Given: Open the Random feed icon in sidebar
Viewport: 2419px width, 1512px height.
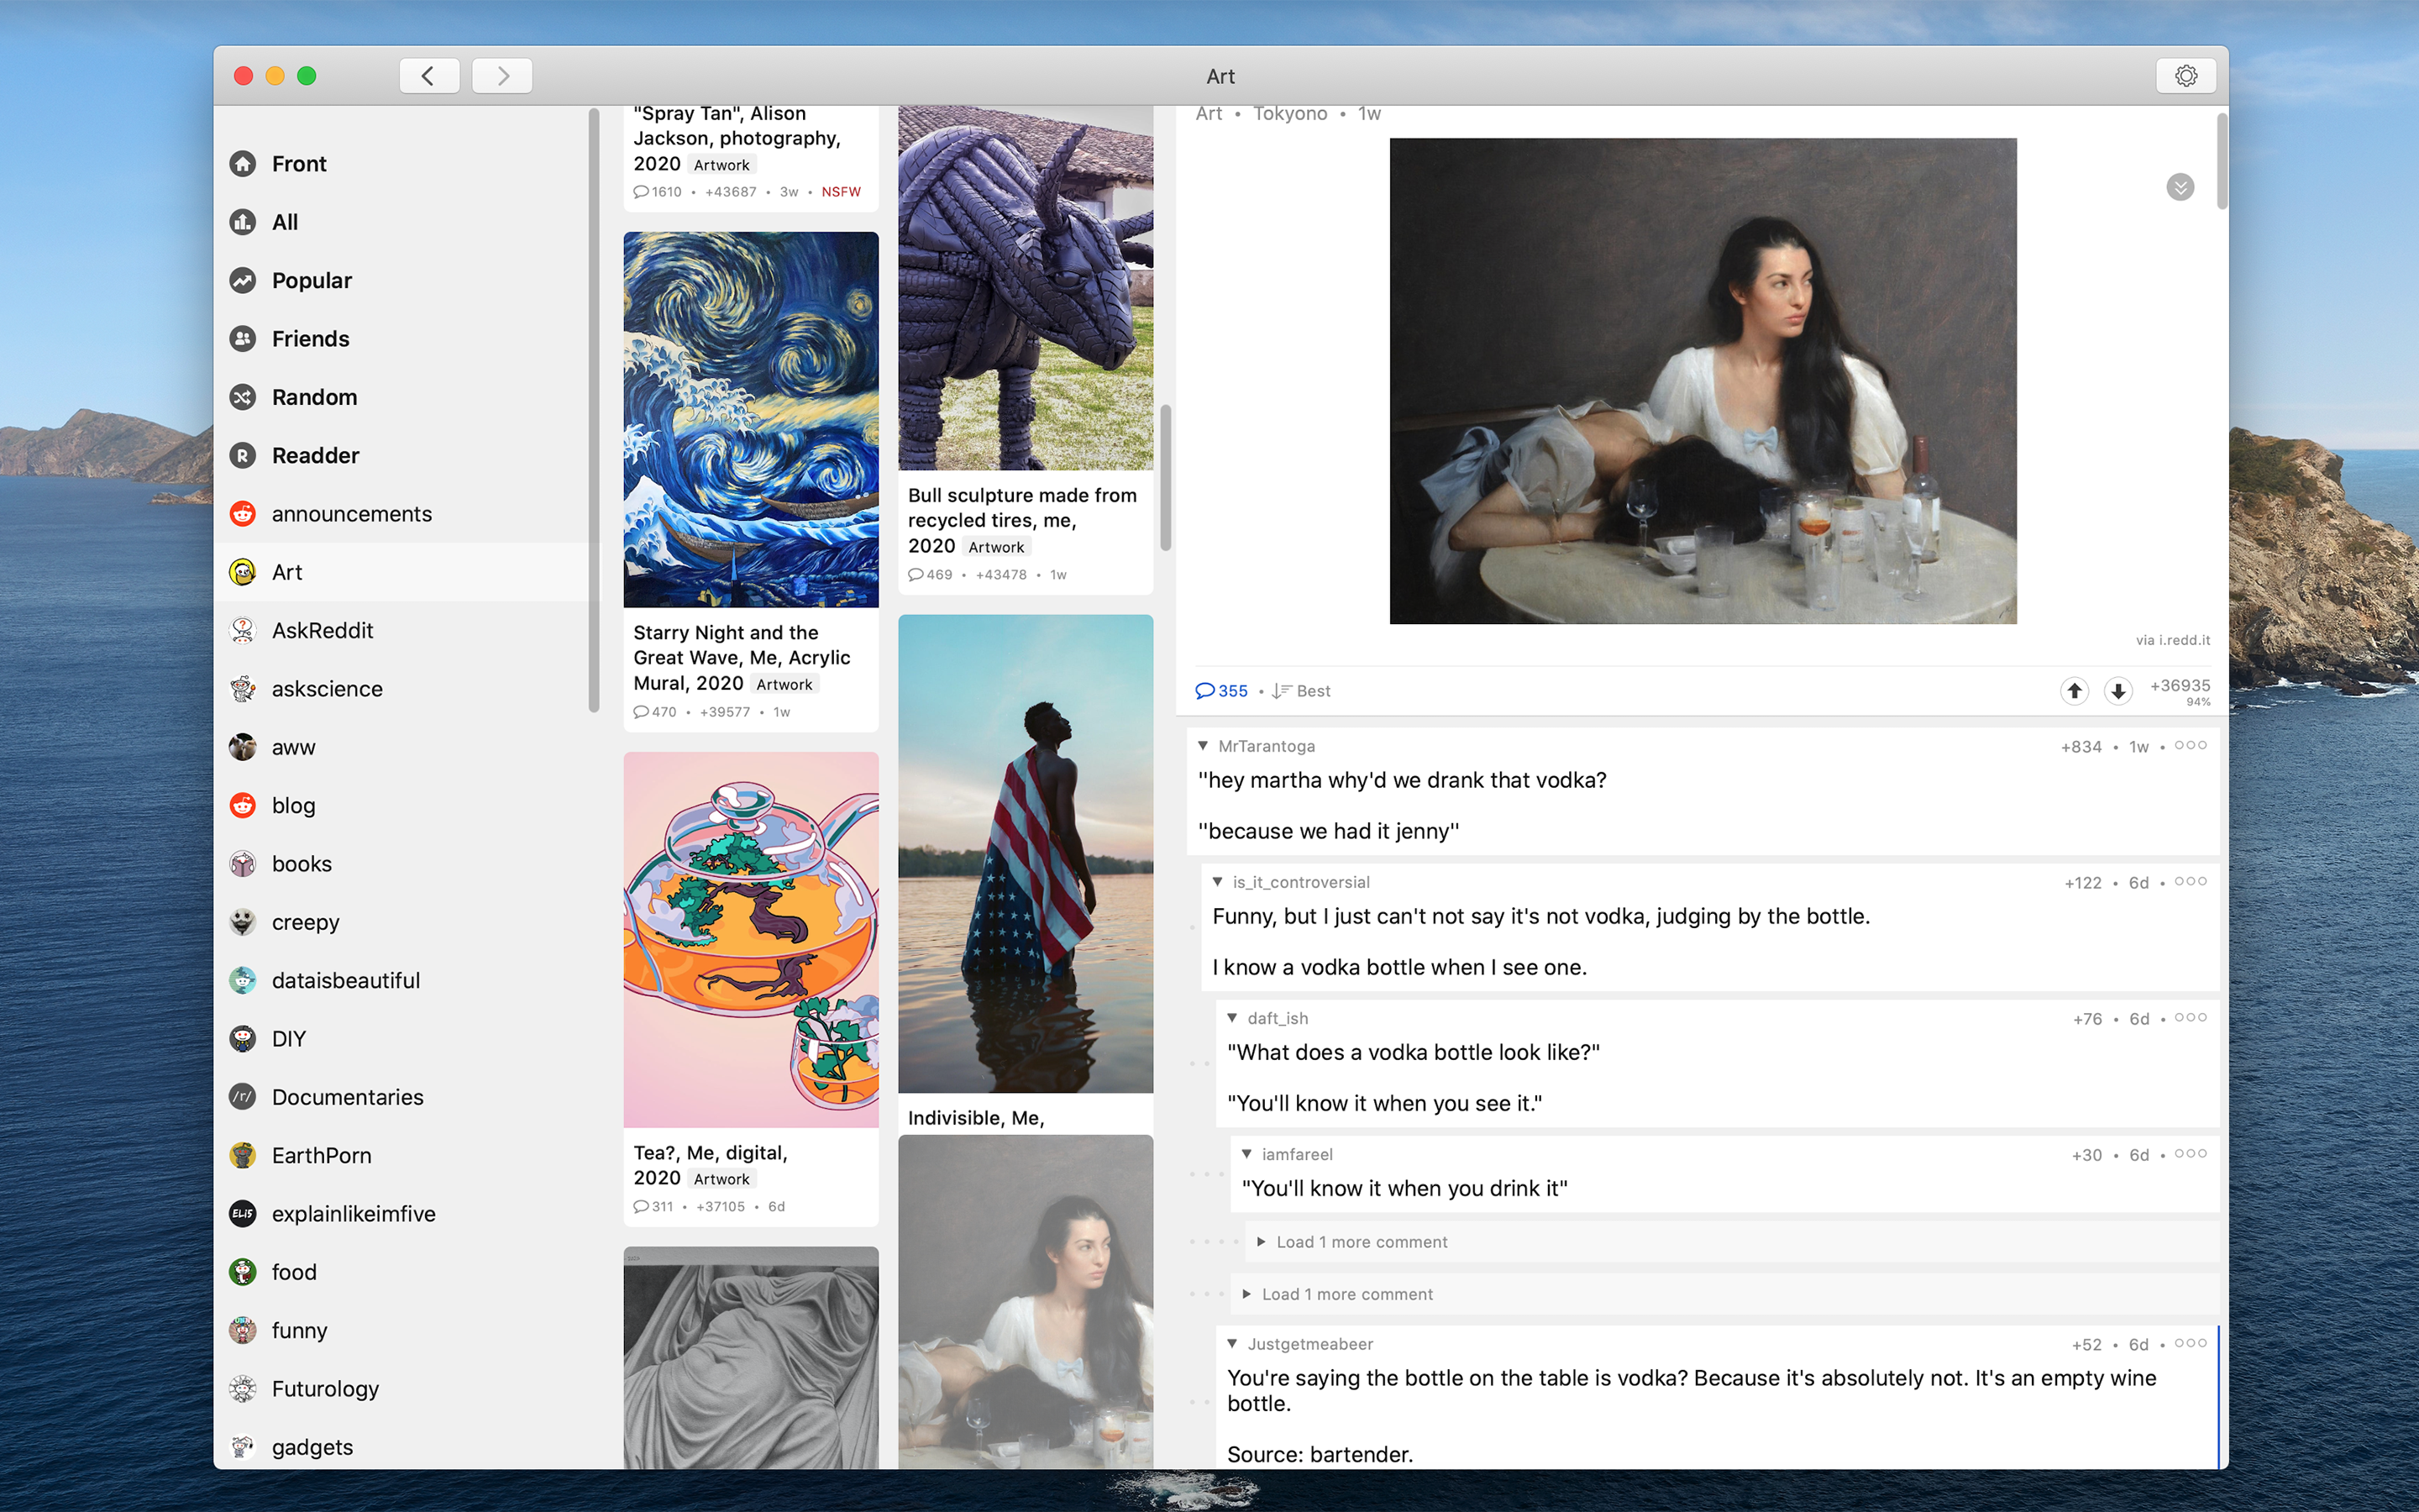Looking at the screenshot, I should pyautogui.click(x=243, y=397).
